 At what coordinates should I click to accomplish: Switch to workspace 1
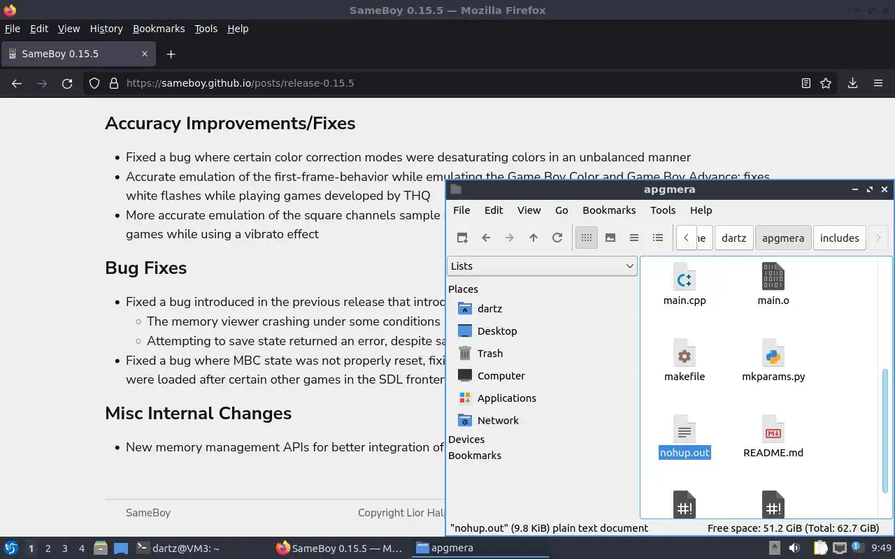click(x=31, y=549)
